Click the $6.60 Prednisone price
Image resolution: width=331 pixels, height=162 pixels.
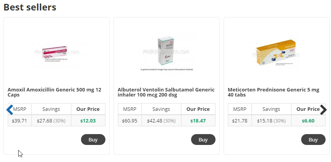coord(308,121)
